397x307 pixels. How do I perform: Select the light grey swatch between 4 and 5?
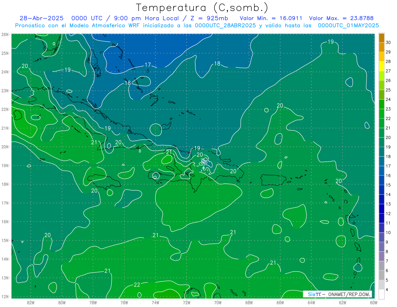381,284
